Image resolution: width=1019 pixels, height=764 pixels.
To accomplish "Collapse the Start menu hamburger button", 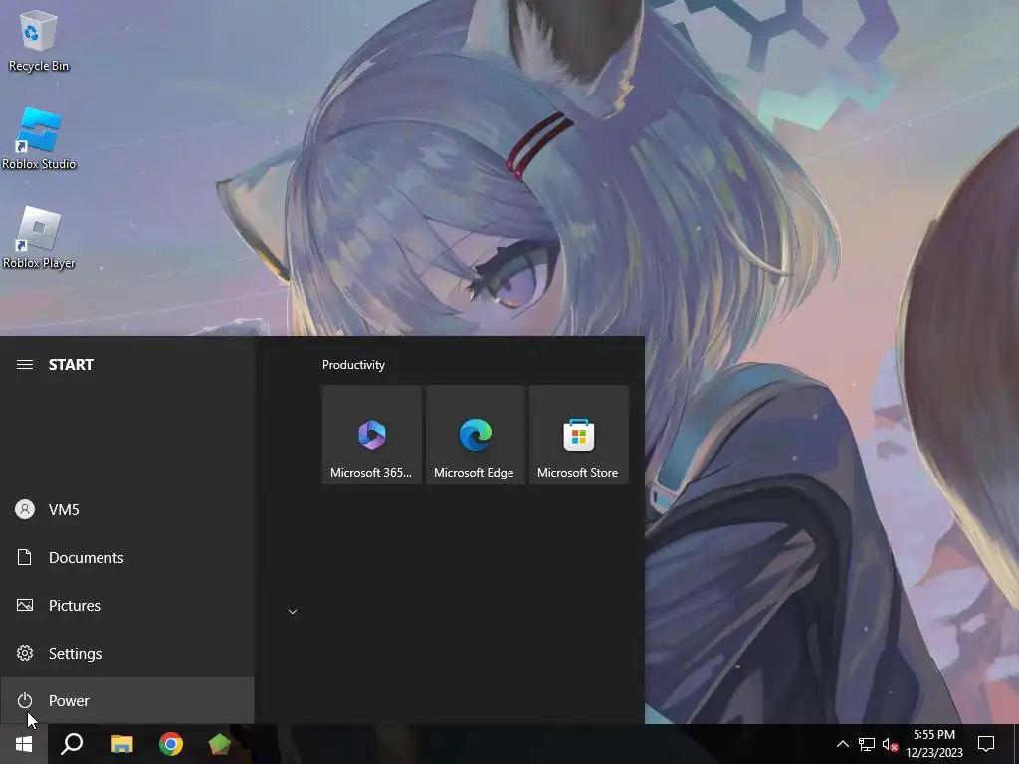I will pos(25,364).
